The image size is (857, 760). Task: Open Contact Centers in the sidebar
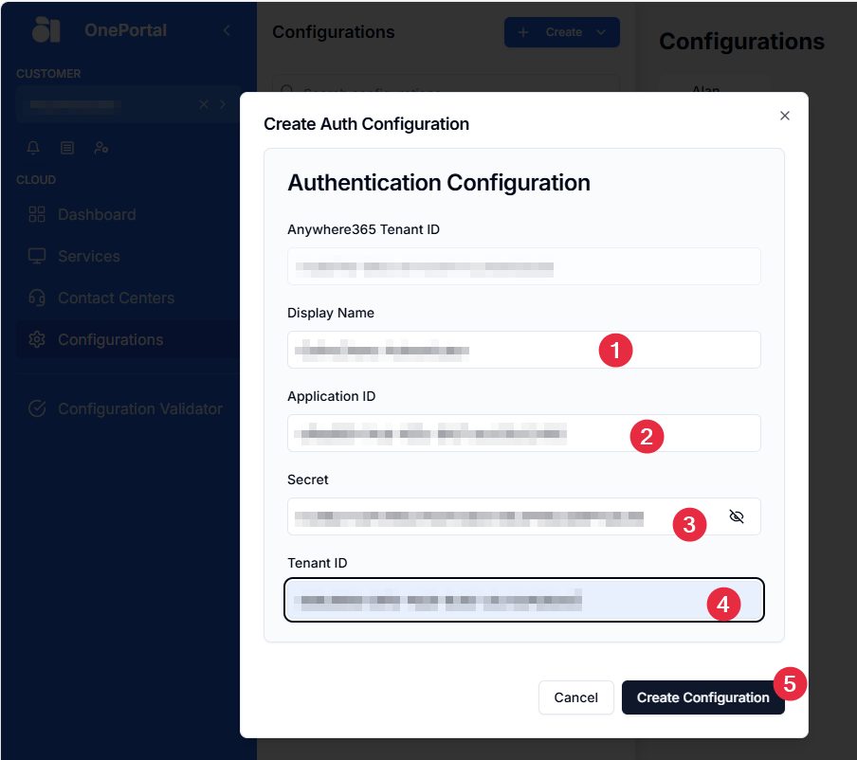[x=128, y=298]
